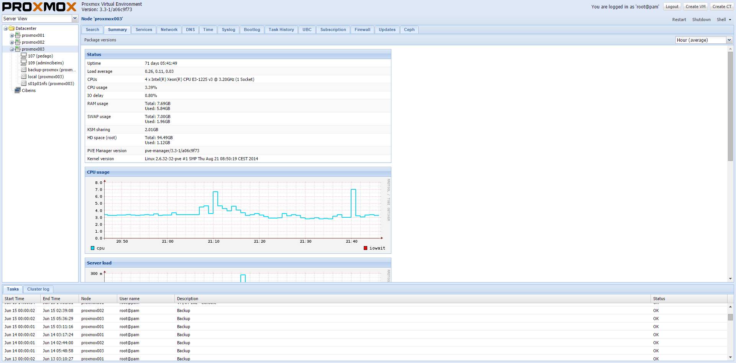The height and width of the screenshot is (363, 736).
Task: Click the local (proxmox003) storage icon
Action: point(24,77)
